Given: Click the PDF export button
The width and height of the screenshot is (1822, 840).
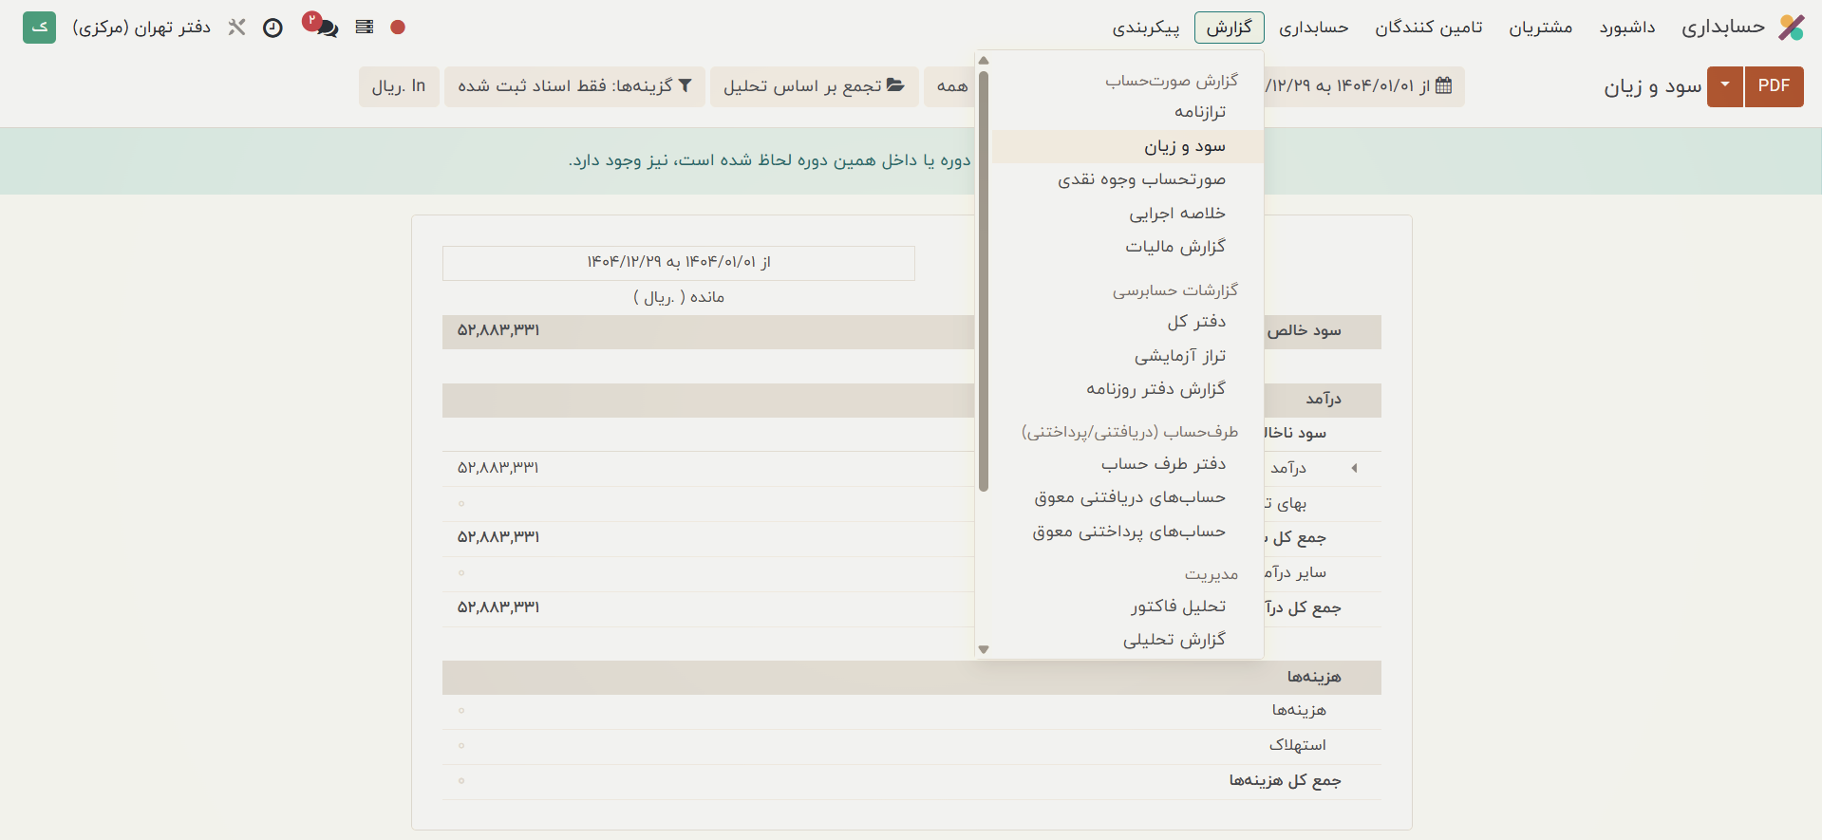Looking at the screenshot, I should (1774, 86).
